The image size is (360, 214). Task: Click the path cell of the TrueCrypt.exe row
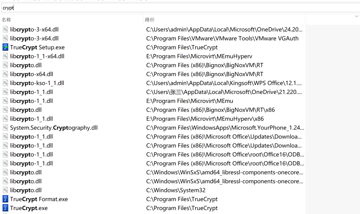(182, 208)
